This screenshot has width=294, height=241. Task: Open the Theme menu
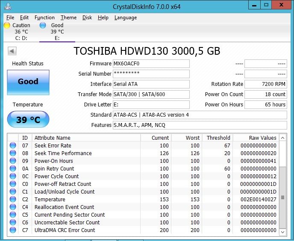click(x=68, y=18)
